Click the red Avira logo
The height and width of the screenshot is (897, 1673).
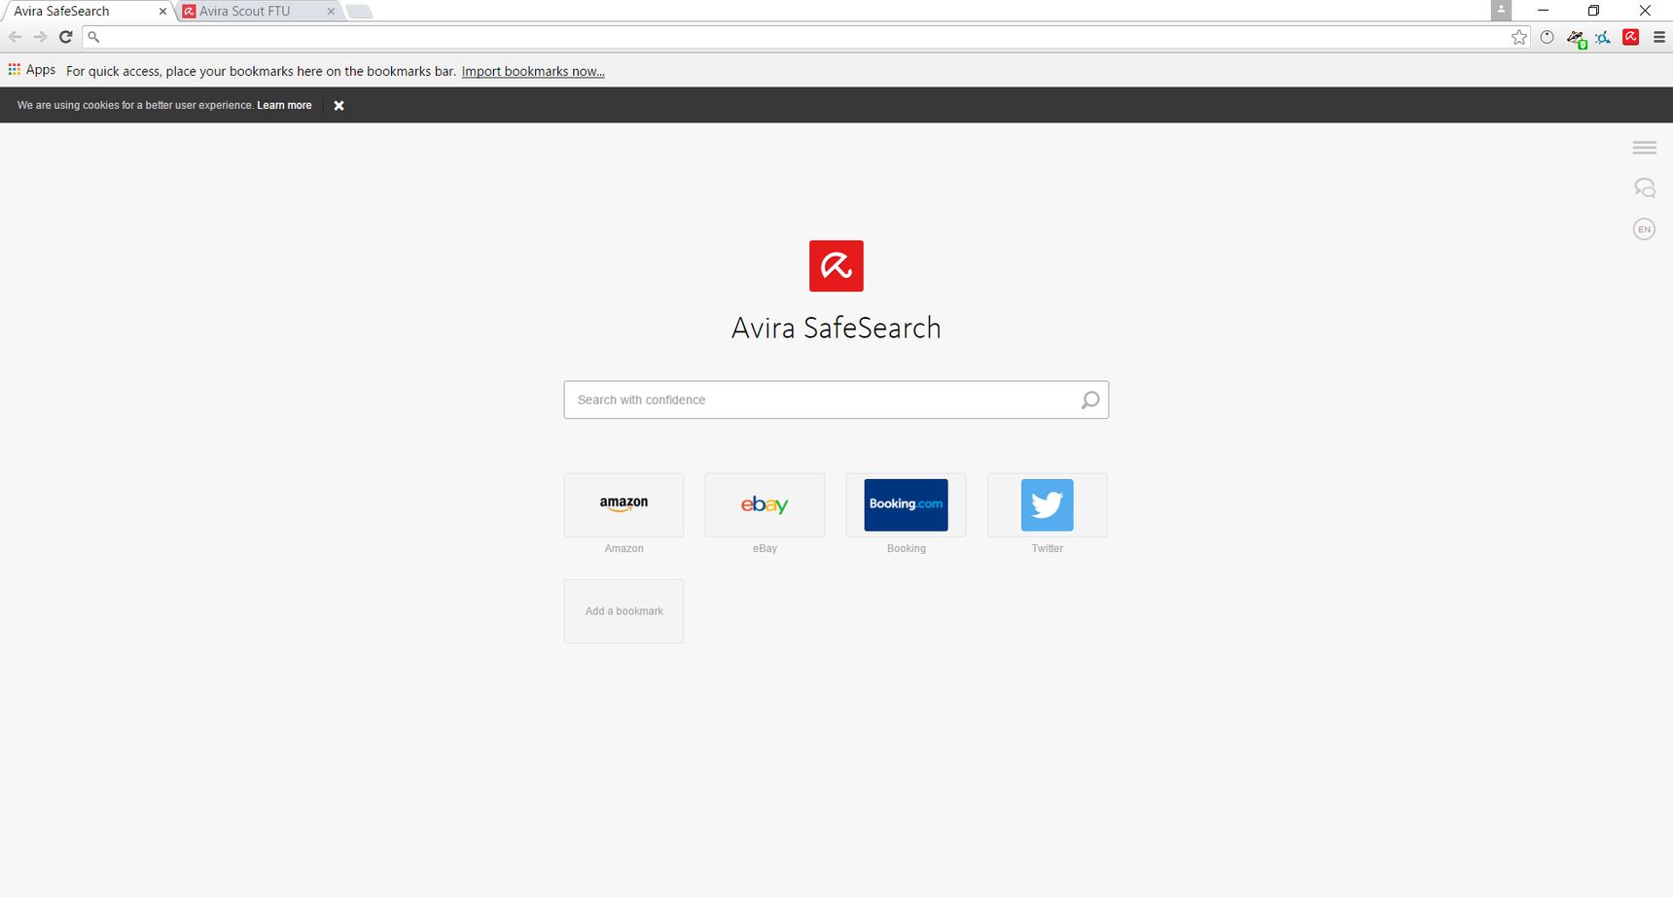point(836,265)
